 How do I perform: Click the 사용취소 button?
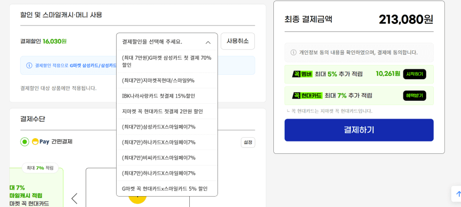238,41
